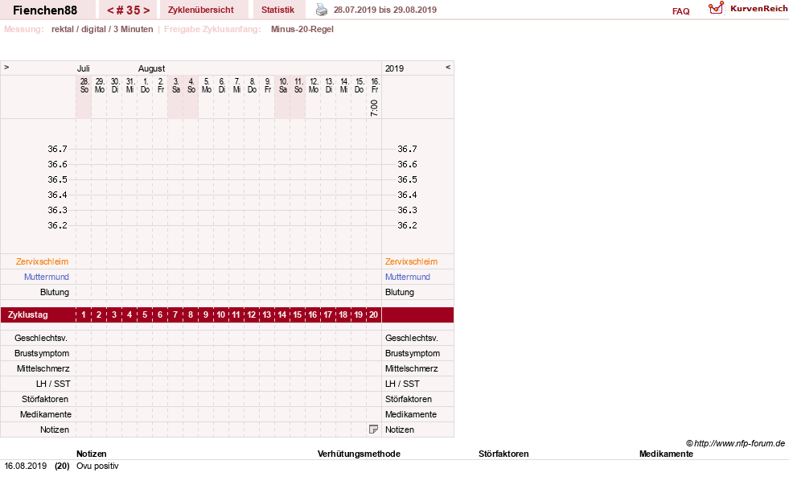This screenshot has width=789, height=485.
Task: Click the FAQ link
Action: [680, 11]
